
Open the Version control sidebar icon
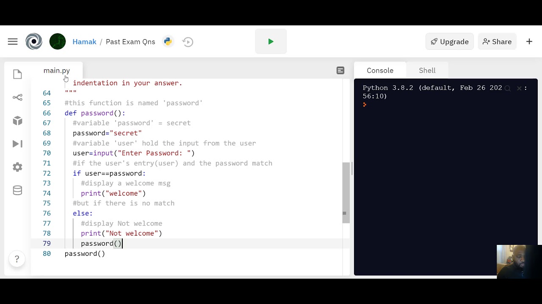[x=17, y=98]
